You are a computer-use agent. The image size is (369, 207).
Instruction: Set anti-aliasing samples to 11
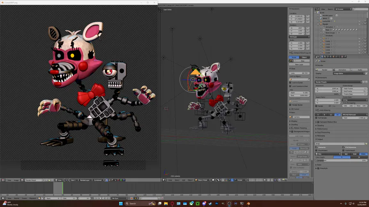[331, 115]
